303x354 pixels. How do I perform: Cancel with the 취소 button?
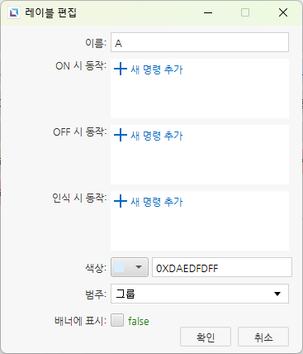point(263,337)
